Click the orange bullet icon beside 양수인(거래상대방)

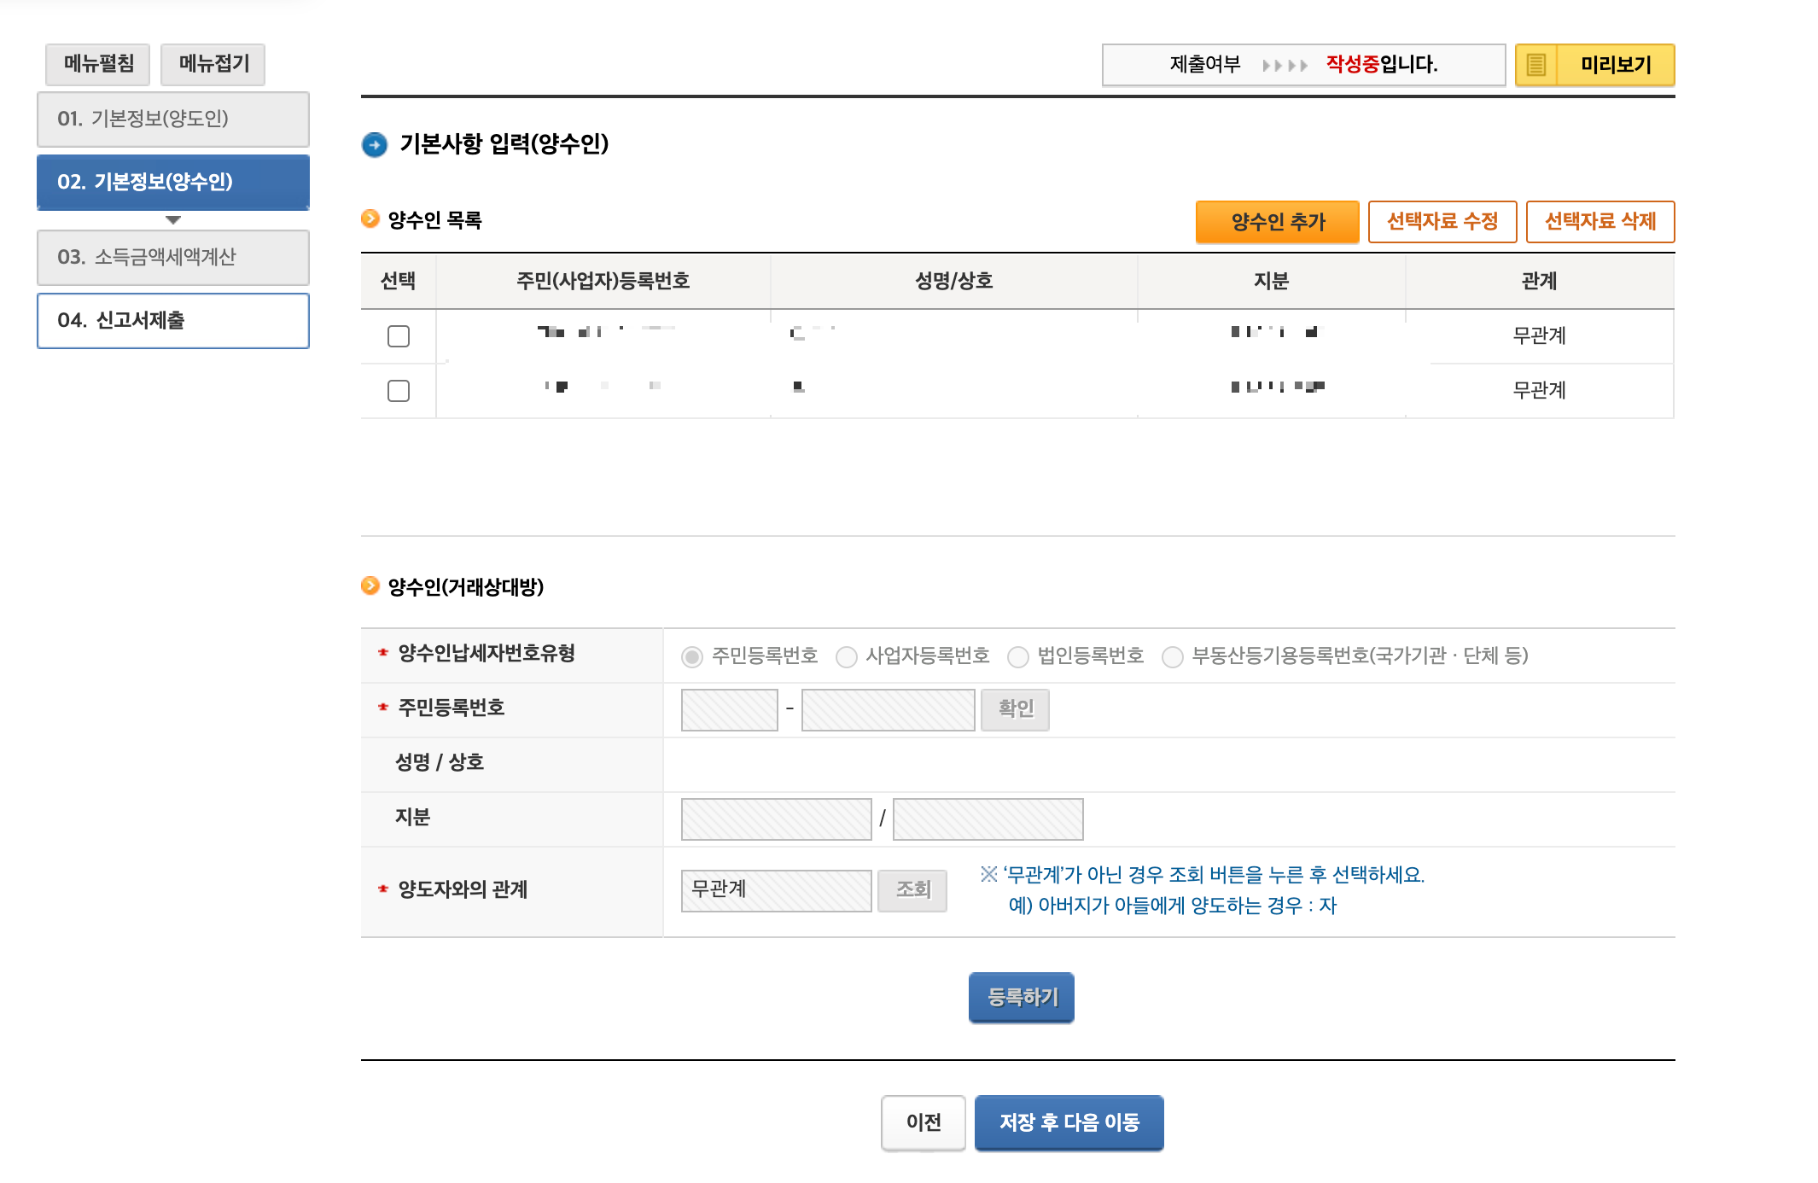tap(370, 586)
